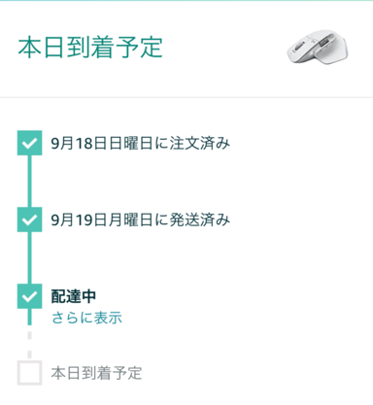Click the checkmark icon beside 配達中
Viewport: 373px width, 405px height.
click(x=29, y=296)
